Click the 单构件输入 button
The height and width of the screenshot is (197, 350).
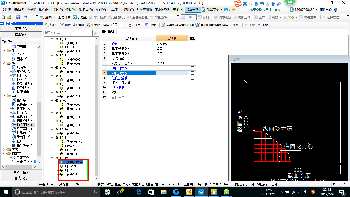pyautogui.click(x=21, y=172)
